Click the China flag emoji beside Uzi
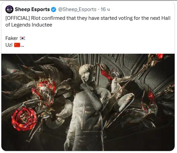Screen dimensions: 177x153 17,45
